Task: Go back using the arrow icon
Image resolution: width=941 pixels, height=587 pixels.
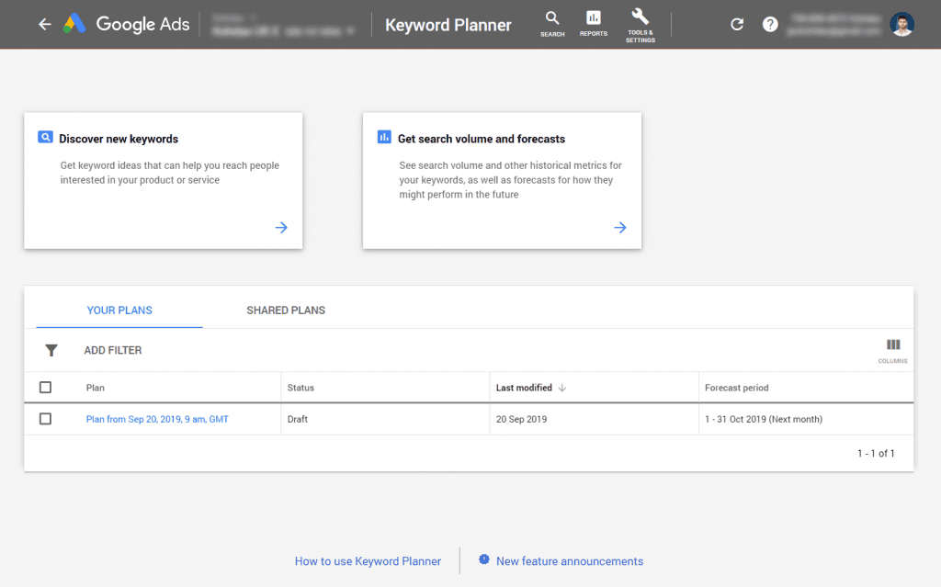Action: pos(44,25)
